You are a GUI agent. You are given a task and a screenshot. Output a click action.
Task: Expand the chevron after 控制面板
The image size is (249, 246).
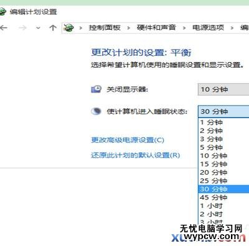pyautogui.click(x=128, y=28)
